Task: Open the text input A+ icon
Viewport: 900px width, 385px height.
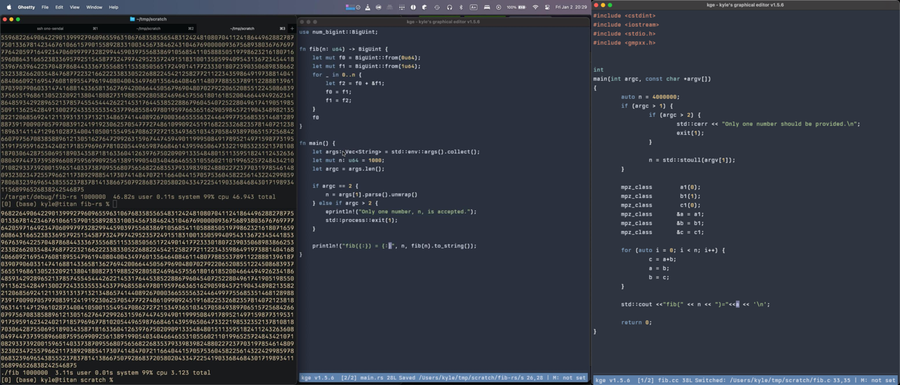Action: click(x=473, y=7)
